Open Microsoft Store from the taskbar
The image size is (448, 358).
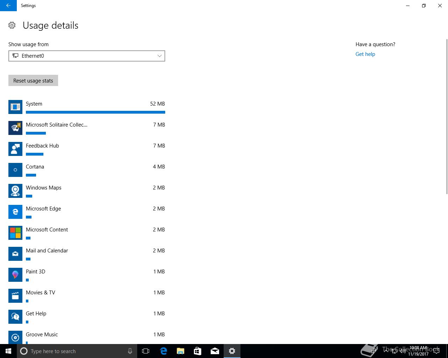click(x=197, y=351)
